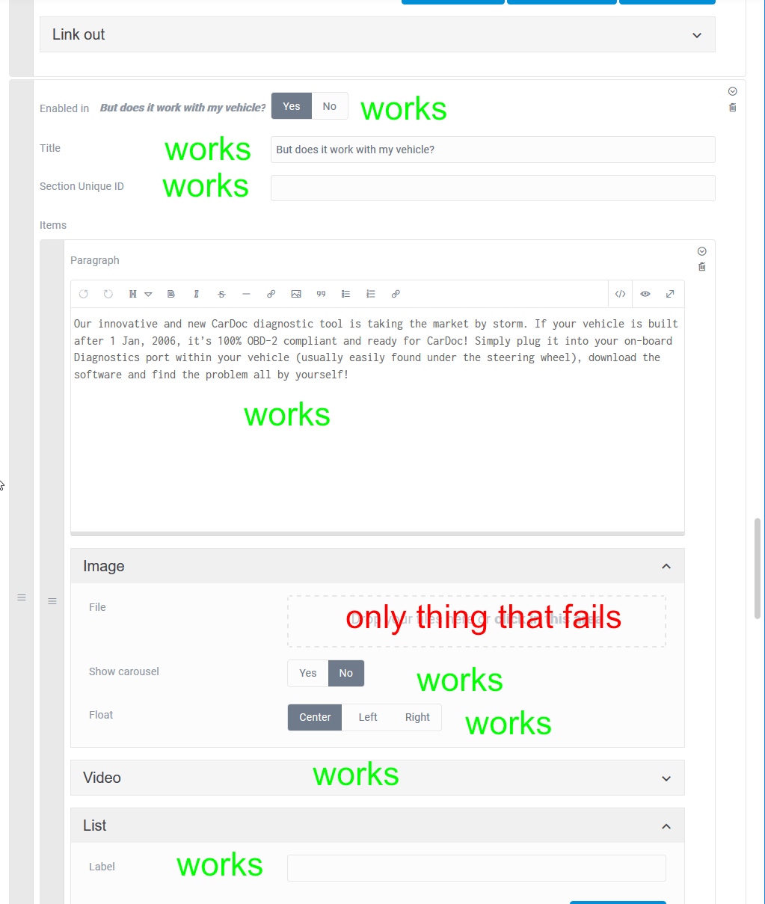The height and width of the screenshot is (904, 765).
Task: Click the 'Show carousel' label
Action: 124,671
